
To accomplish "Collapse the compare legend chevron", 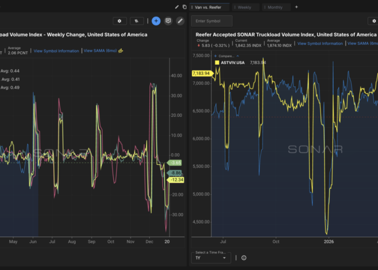I will (238, 56).
